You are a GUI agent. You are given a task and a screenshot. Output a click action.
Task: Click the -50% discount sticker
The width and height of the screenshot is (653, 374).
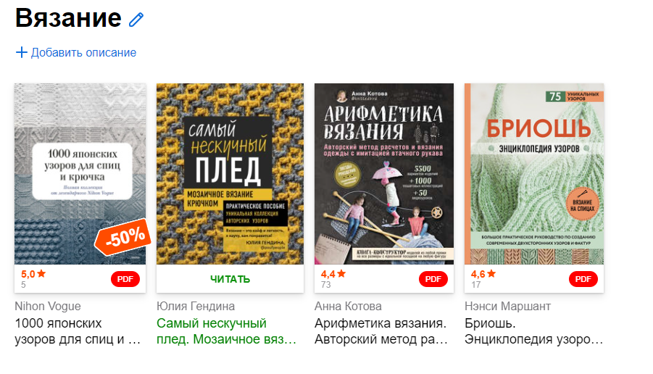pos(122,236)
